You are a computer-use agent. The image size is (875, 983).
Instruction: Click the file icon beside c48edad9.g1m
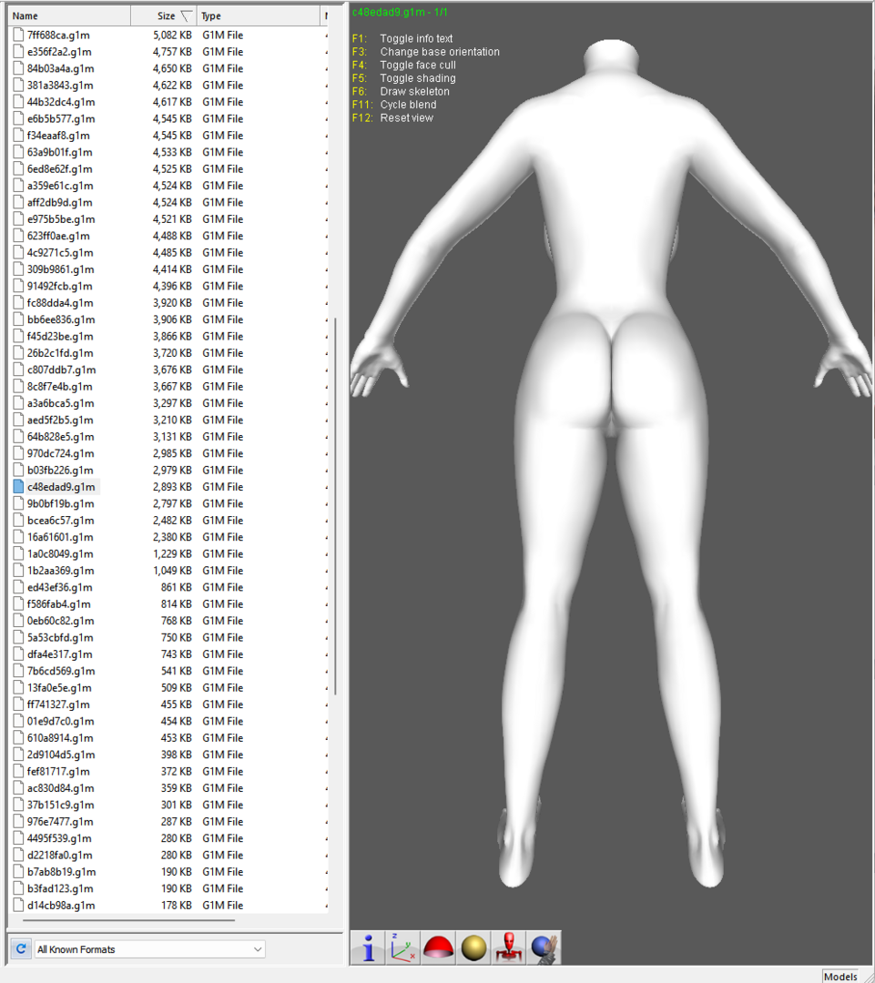(18, 486)
